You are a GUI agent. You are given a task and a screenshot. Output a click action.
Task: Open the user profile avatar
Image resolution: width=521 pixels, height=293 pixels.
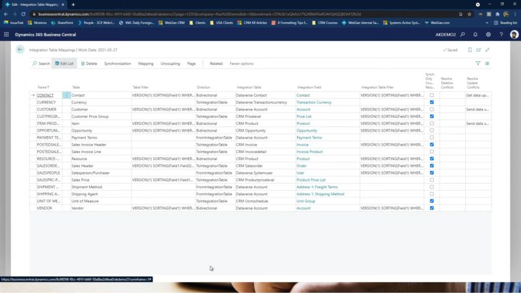514,35
